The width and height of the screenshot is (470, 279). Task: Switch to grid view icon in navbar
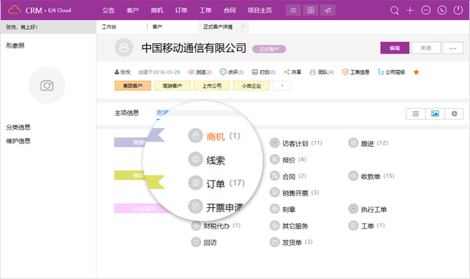coord(311,11)
